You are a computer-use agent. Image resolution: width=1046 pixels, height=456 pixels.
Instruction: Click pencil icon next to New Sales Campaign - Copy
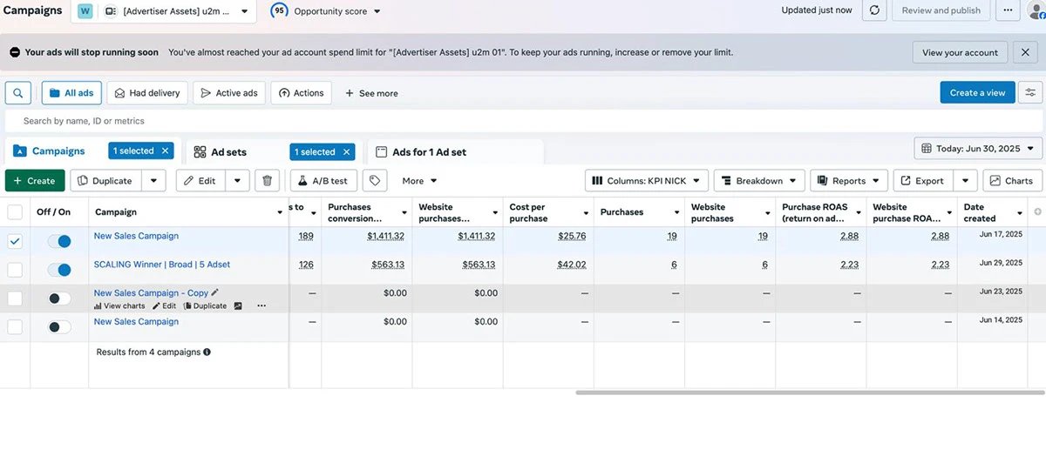[x=215, y=293]
